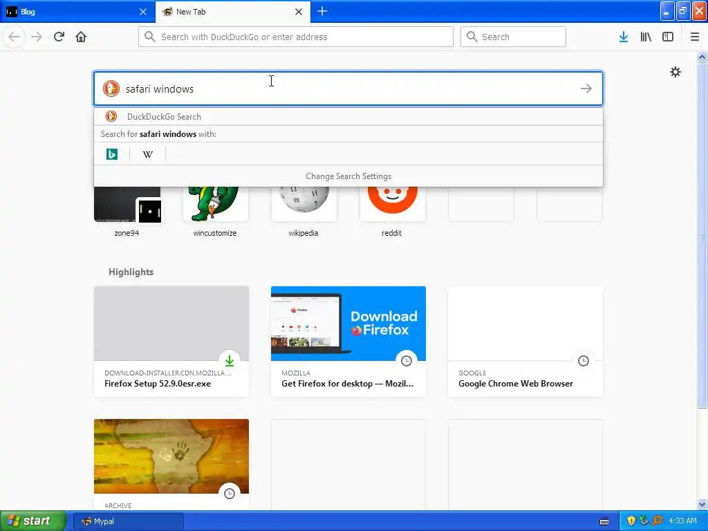
Task: Open the Library bookmarks icon
Action: [646, 37]
